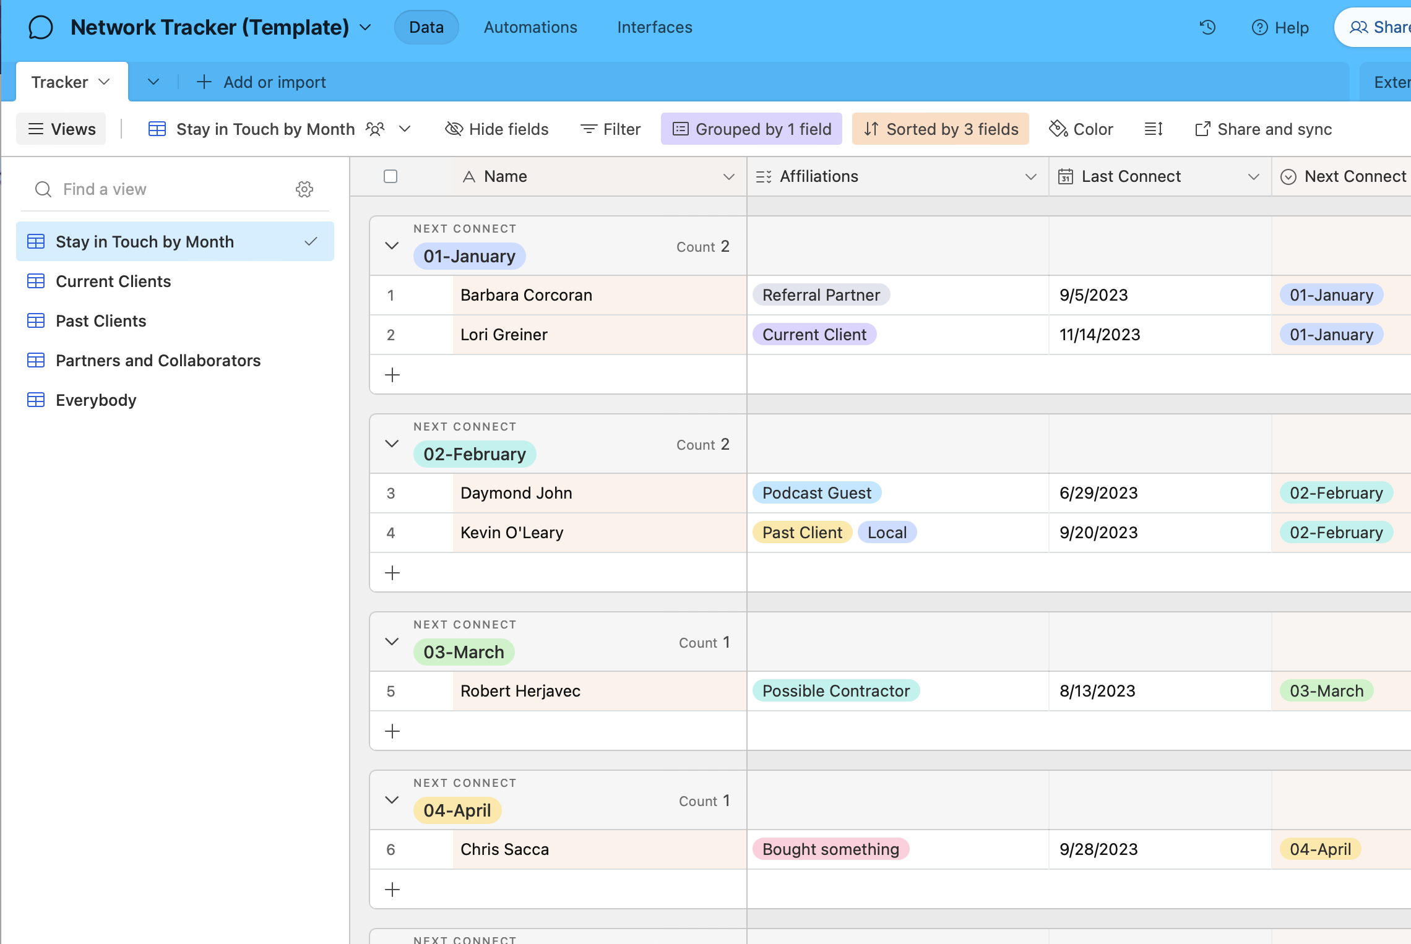Open the Filter tool
The image size is (1411, 944).
click(x=610, y=129)
